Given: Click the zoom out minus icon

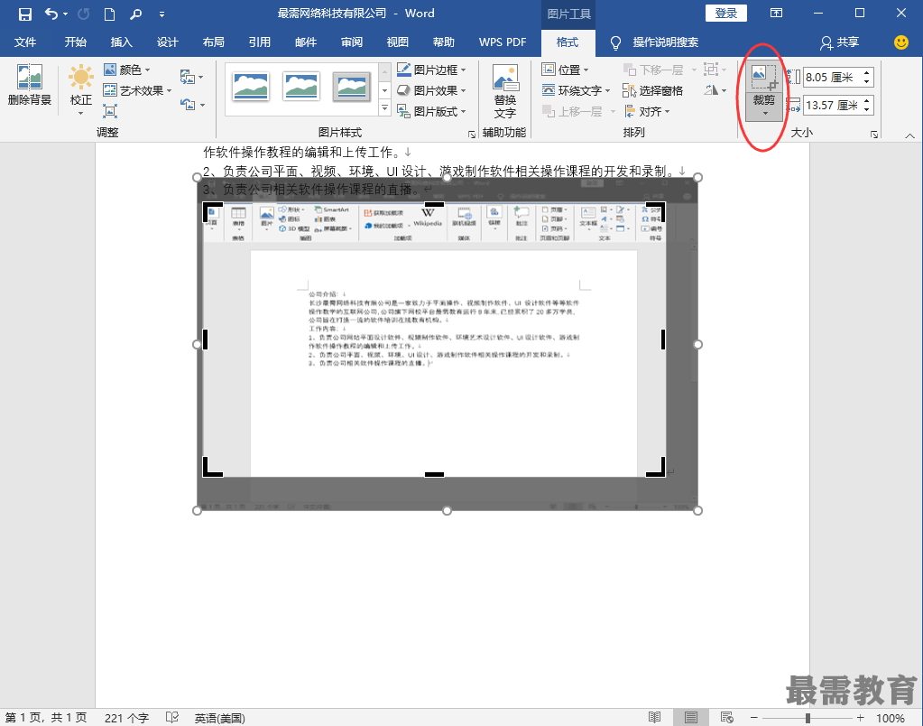Looking at the screenshot, I should tap(753, 718).
